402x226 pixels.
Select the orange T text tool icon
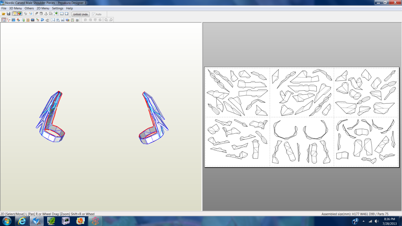(x=28, y=20)
